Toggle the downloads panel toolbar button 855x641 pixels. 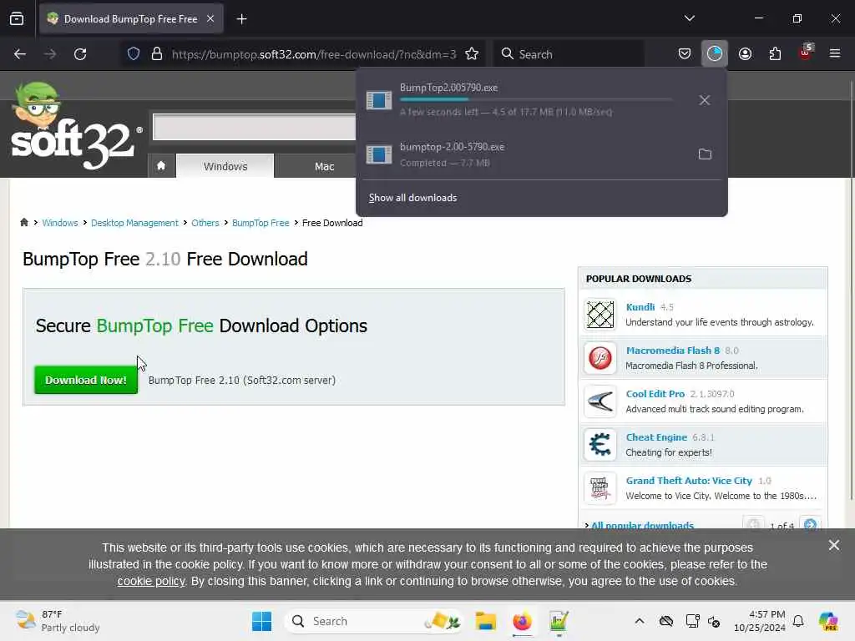(715, 54)
